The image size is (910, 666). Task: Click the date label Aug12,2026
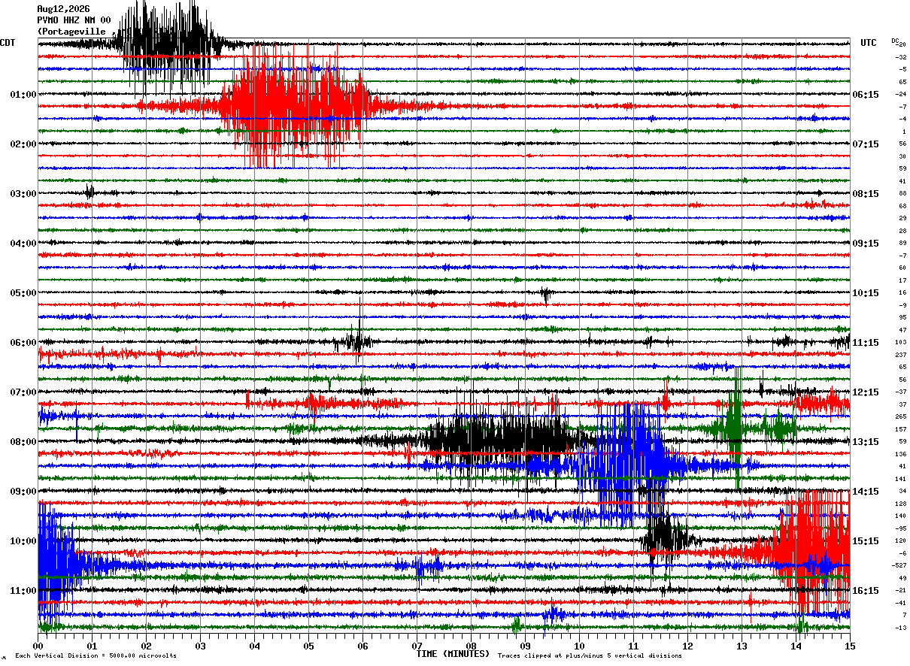[63, 9]
